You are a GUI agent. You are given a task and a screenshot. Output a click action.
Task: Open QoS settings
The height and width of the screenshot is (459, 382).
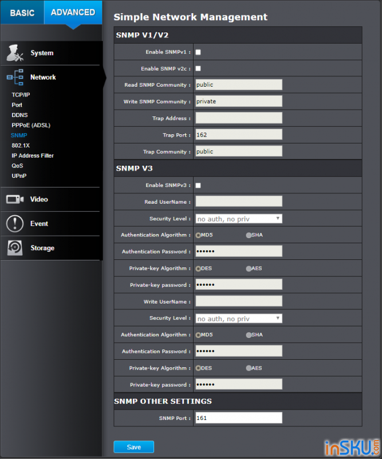[17, 166]
